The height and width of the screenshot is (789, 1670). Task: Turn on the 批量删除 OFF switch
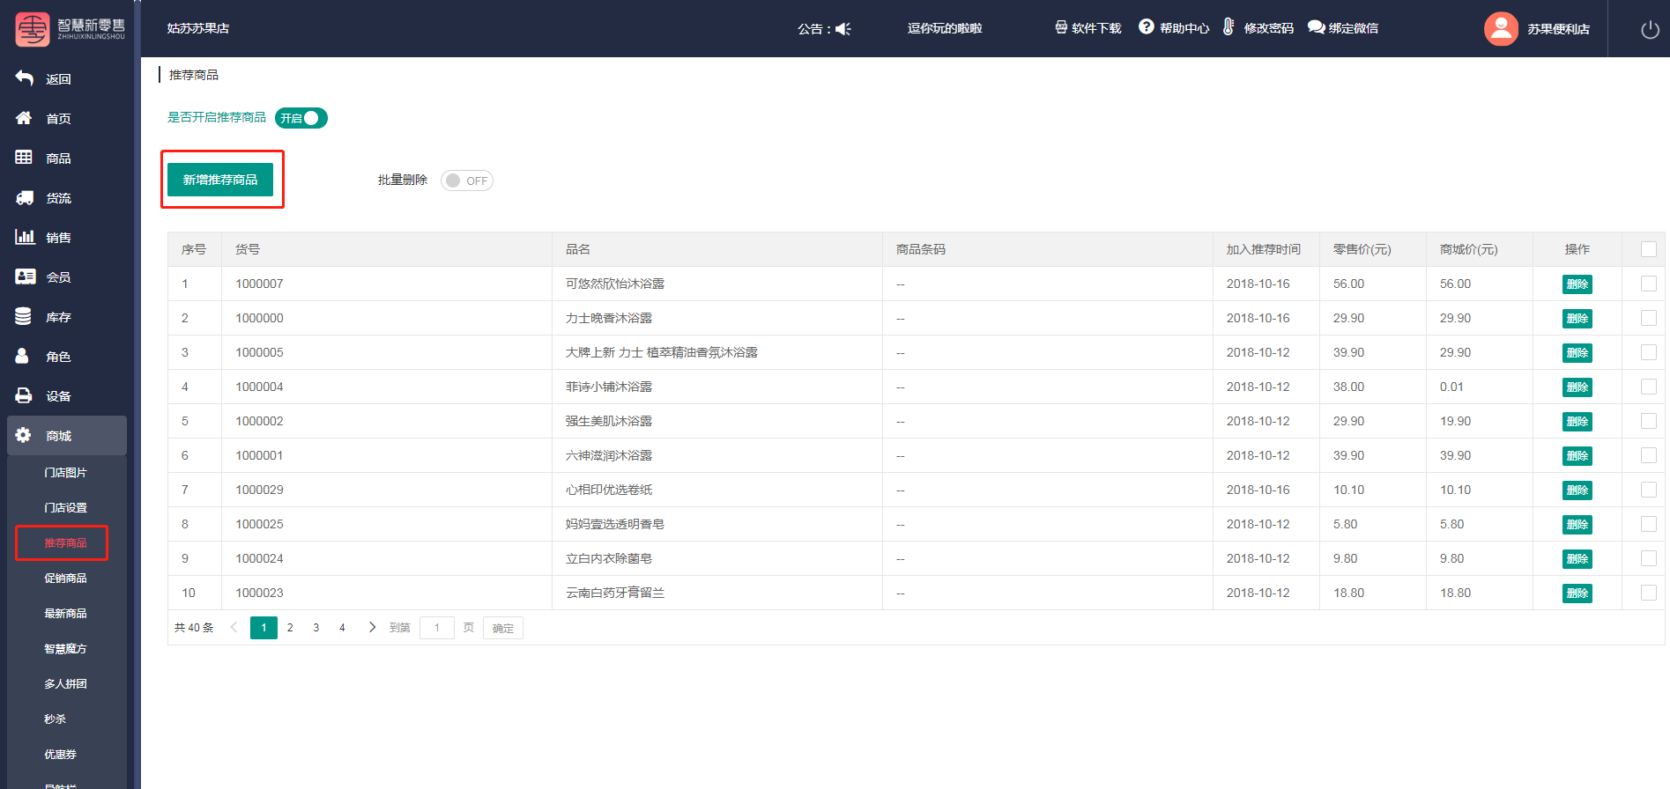[467, 181]
